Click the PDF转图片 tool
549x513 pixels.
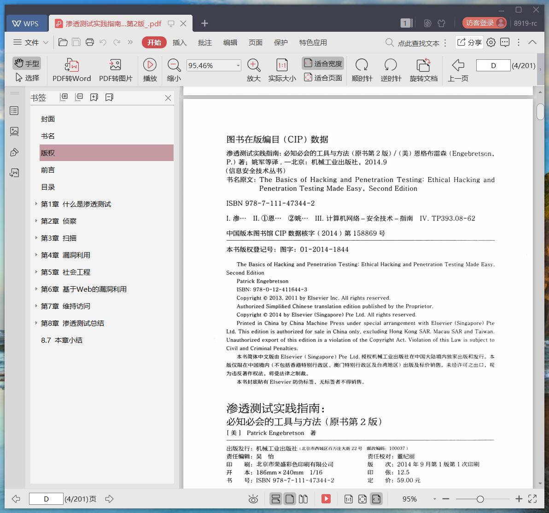[116, 70]
